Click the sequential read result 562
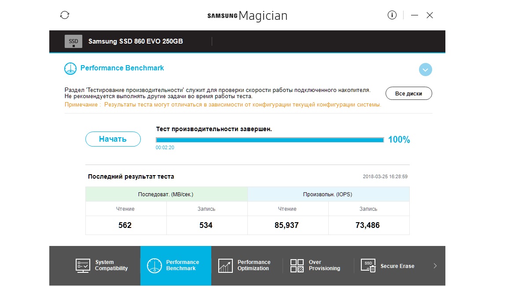Image resolution: width=507 pixels, height=286 pixels. [125, 225]
